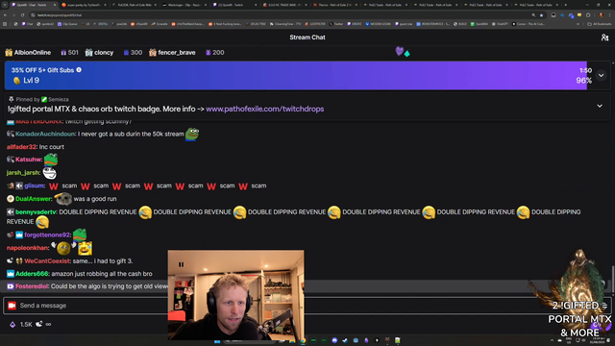Click the info icon beside 35% OFF Gift Subs

(x=79, y=70)
